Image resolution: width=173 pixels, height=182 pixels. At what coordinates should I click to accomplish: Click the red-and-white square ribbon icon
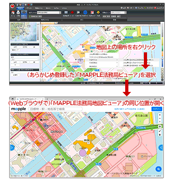point(92,12)
